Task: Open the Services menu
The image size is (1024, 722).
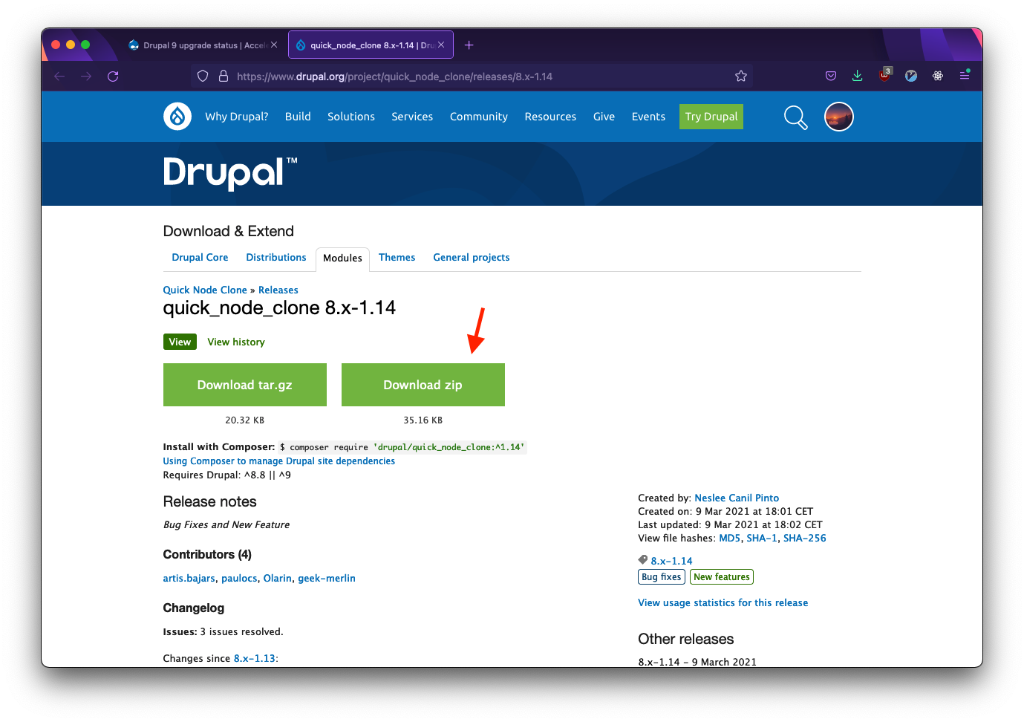Action: [412, 117]
